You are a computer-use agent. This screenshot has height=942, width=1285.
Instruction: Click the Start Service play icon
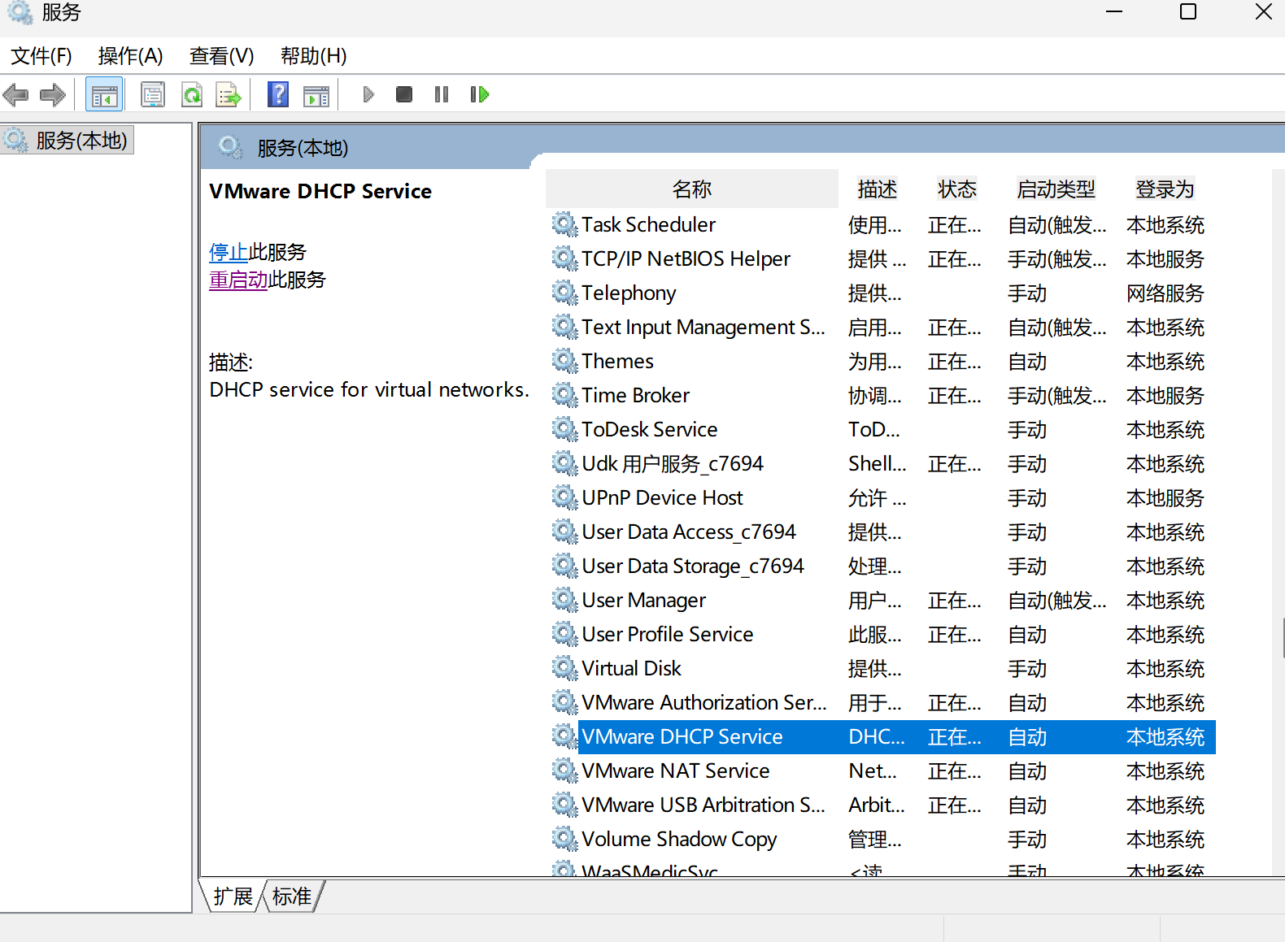368,95
